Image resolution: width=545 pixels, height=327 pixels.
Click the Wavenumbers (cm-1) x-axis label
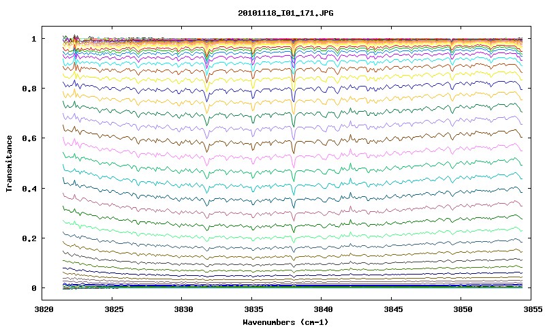coord(285,322)
